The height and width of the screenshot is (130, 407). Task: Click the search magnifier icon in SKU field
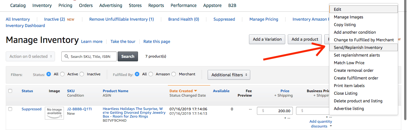pos(66,57)
